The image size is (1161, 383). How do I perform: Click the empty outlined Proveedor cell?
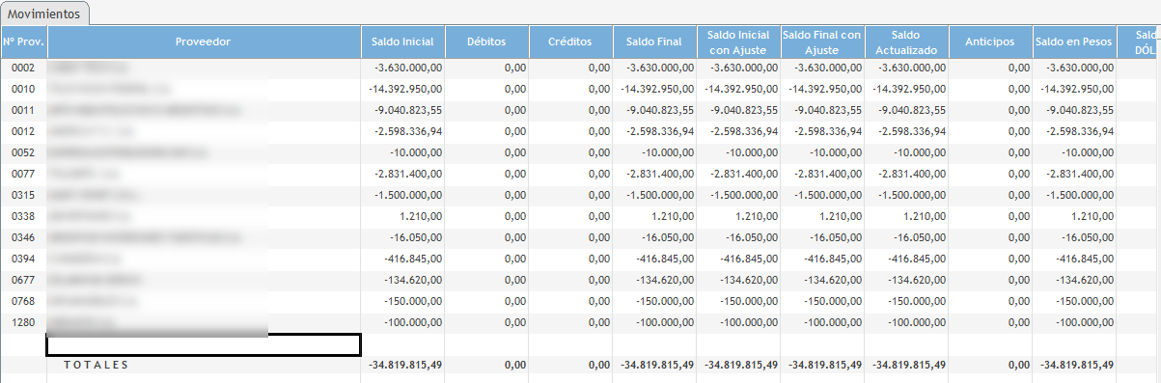pos(204,344)
